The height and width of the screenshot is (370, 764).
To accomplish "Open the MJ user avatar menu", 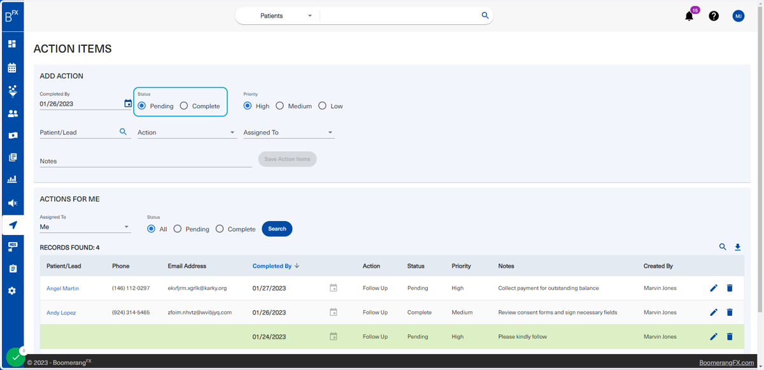I will pyautogui.click(x=739, y=16).
